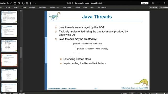
Task: Go to the Slide Show tab
Action: coord(67,7)
